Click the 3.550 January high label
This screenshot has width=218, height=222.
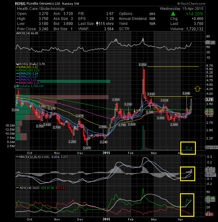pyautogui.click(x=116, y=100)
